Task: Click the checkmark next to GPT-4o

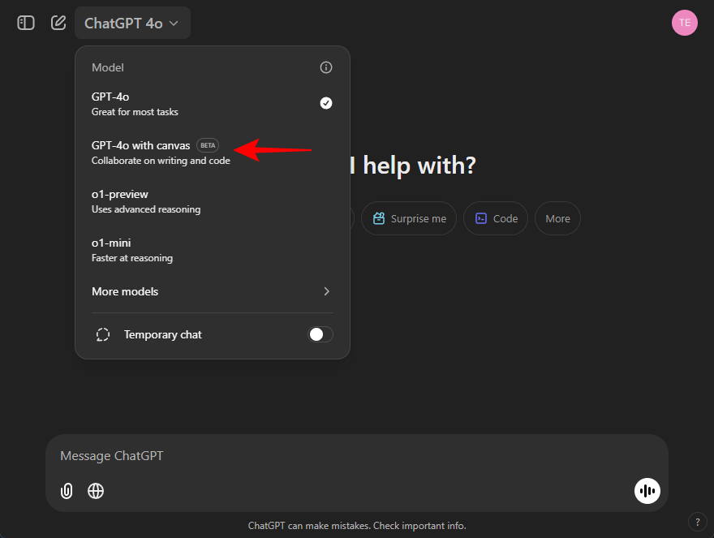Action: tap(325, 103)
